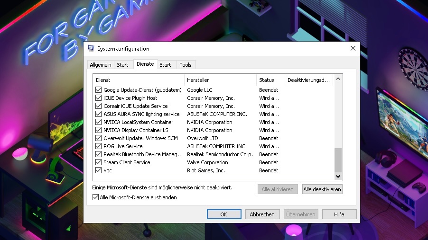The image size is (428, 240).
Task: Close the Systemkonfiguration dialog
Action: (353, 48)
